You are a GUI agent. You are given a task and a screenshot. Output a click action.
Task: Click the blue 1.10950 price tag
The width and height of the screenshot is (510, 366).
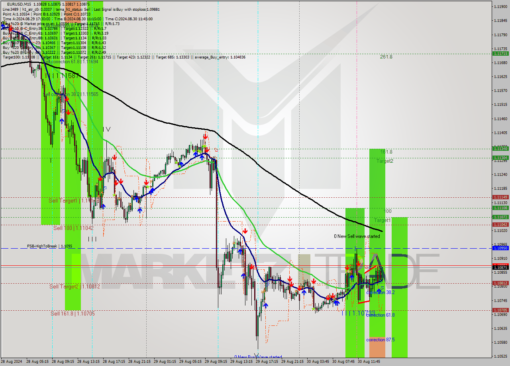point(500,248)
